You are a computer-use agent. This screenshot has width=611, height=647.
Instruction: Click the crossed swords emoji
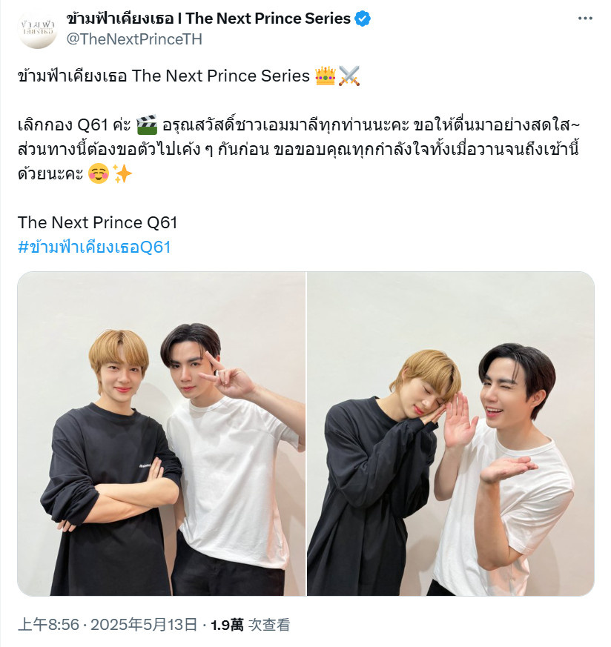pyautogui.click(x=349, y=76)
